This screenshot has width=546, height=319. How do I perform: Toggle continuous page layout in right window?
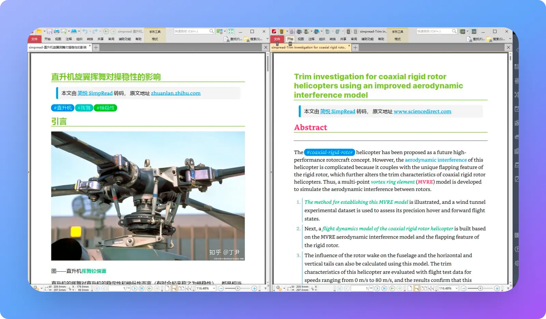point(417,288)
